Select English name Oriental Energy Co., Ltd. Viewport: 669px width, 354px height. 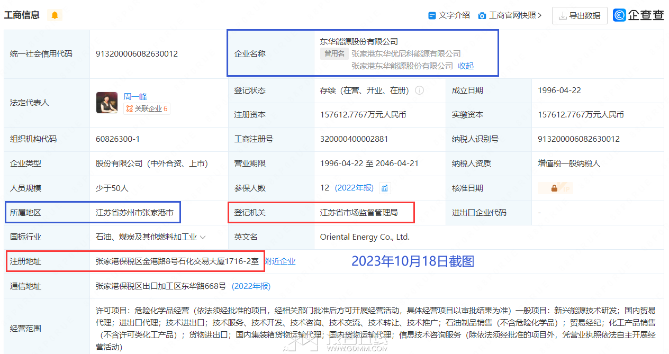pyautogui.click(x=365, y=237)
